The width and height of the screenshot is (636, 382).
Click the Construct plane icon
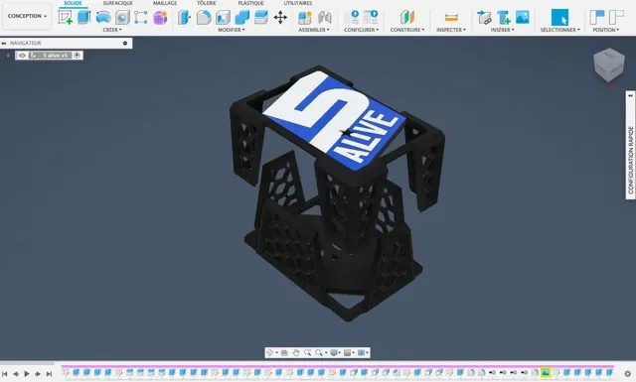(407, 18)
